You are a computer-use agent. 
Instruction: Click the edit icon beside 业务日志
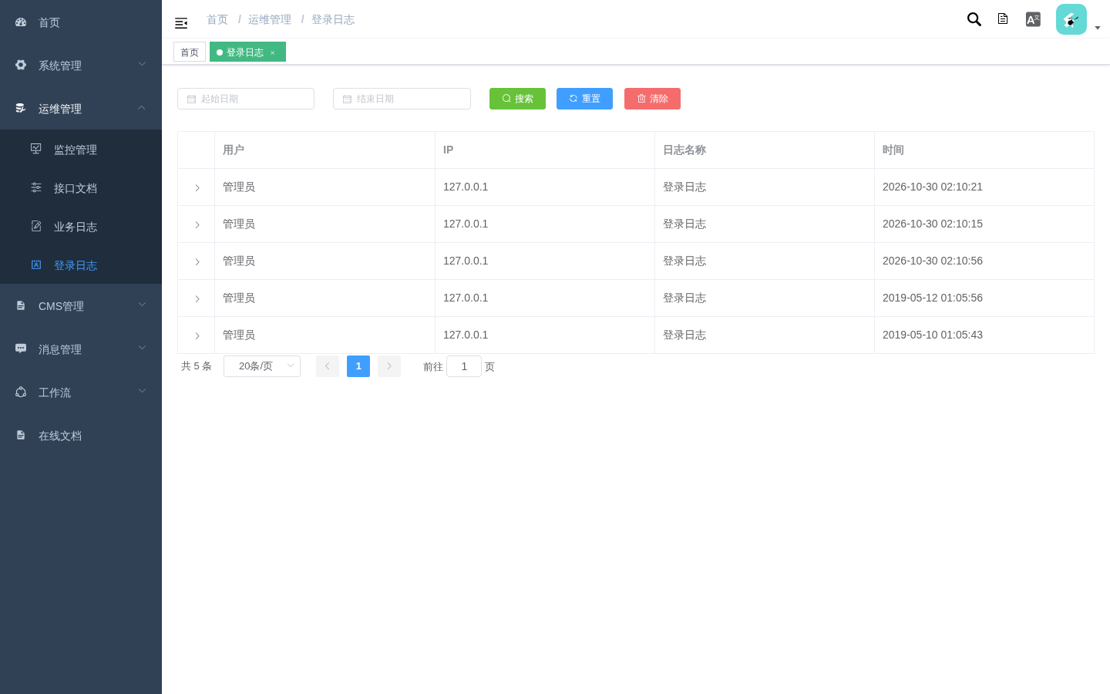tap(36, 226)
